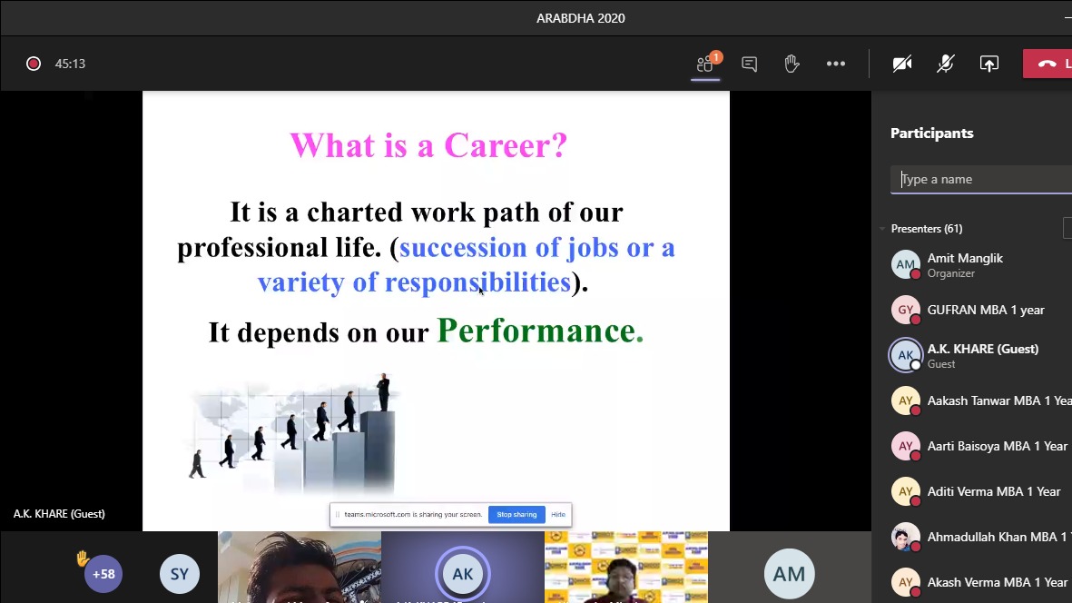Viewport: 1072px width, 603px height.
Task: Open the more actions ellipsis menu
Action: [x=835, y=64]
